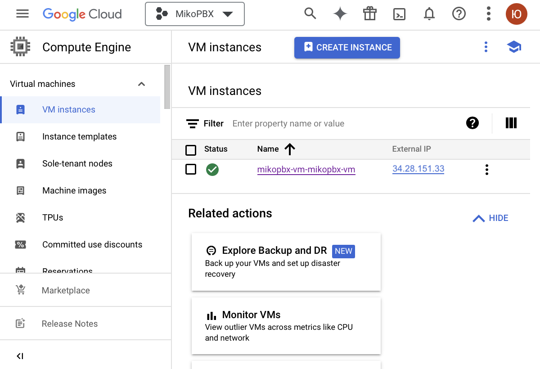This screenshot has height=369, width=540.
Task: Click the CREATE INSTANCE button
Action: [347, 48]
